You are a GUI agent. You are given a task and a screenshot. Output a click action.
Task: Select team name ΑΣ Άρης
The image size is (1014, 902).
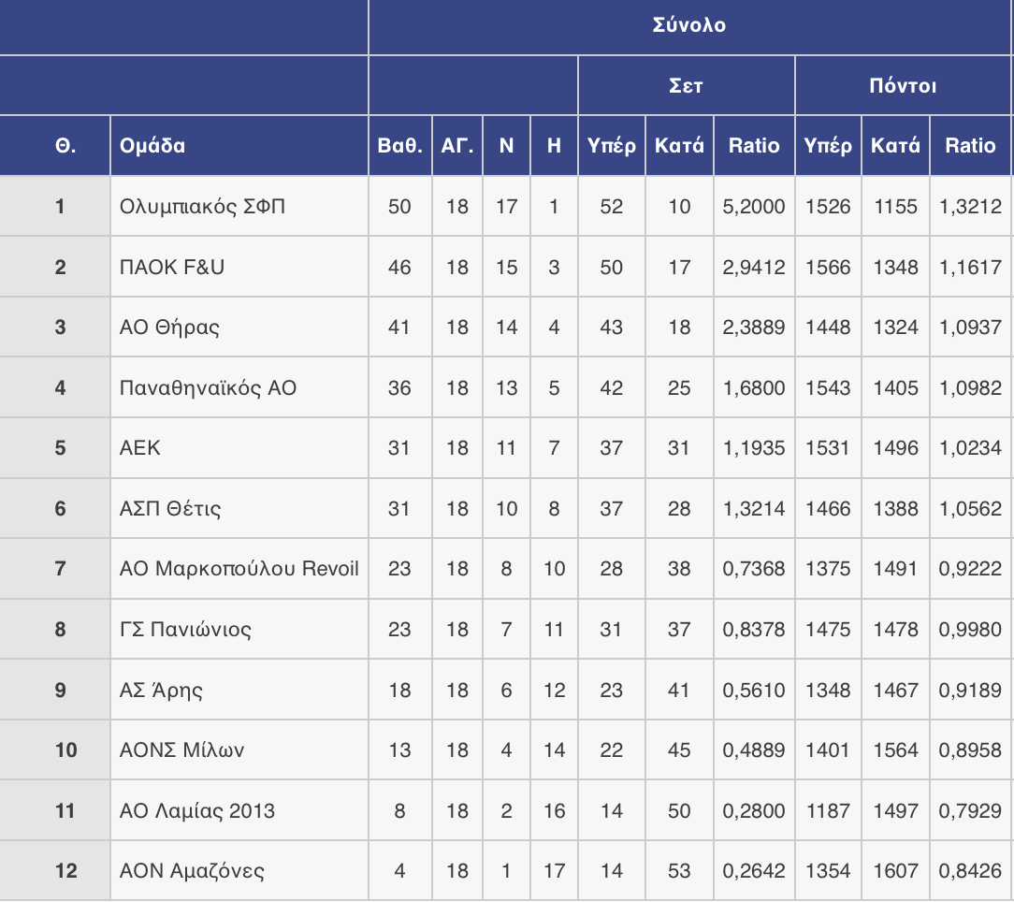(x=161, y=690)
